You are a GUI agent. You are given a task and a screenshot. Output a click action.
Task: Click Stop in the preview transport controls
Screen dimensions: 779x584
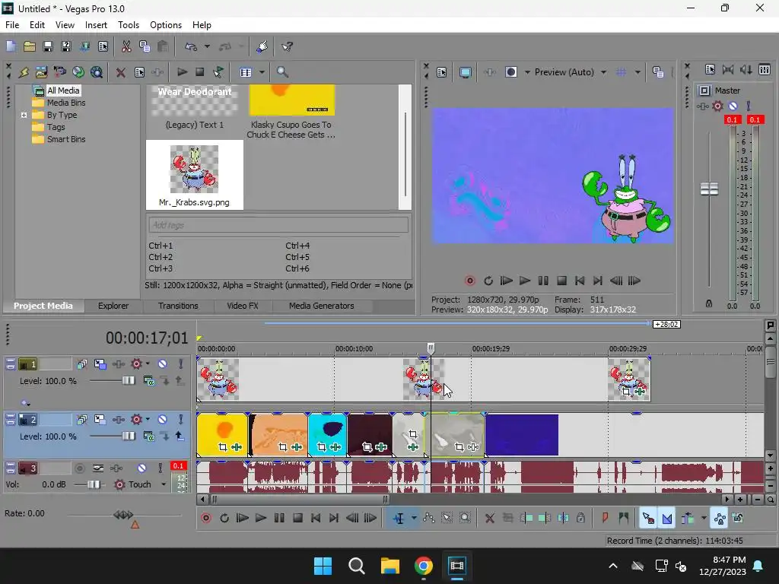click(561, 281)
